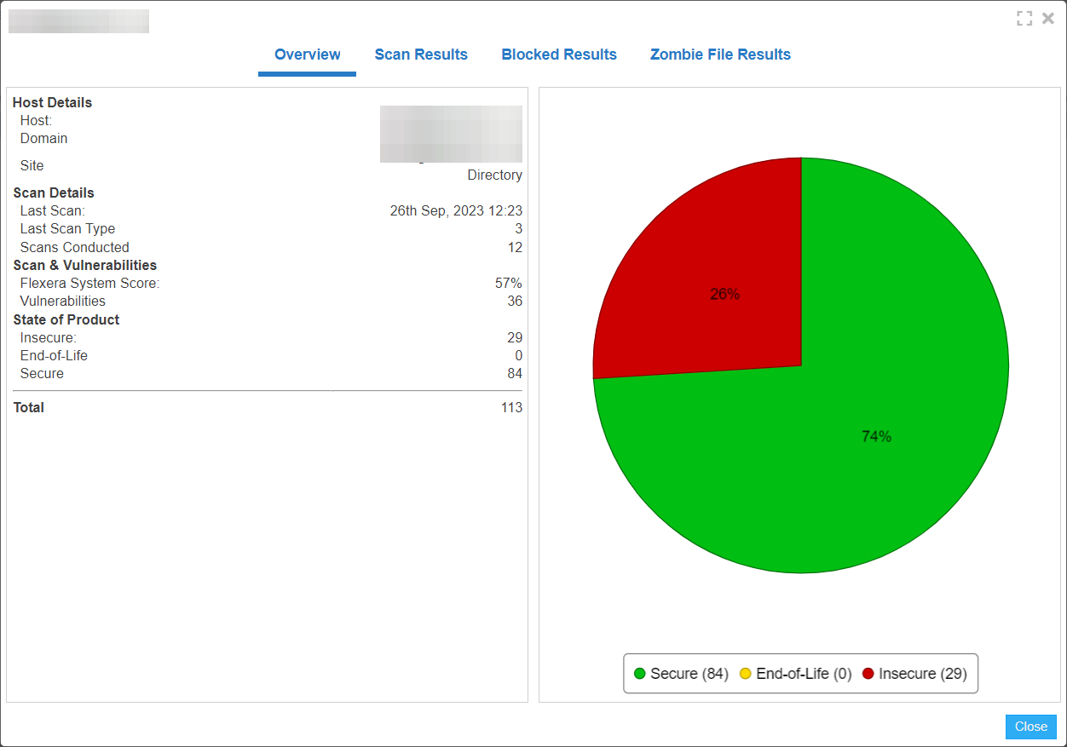Close dialog with X icon
Viewport: 1067px width, 747px height.
coord(1048,19)
